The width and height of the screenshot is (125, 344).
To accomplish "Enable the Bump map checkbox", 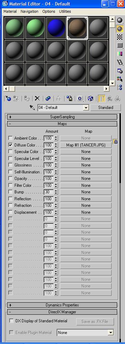I will click(x=10, y=192).
